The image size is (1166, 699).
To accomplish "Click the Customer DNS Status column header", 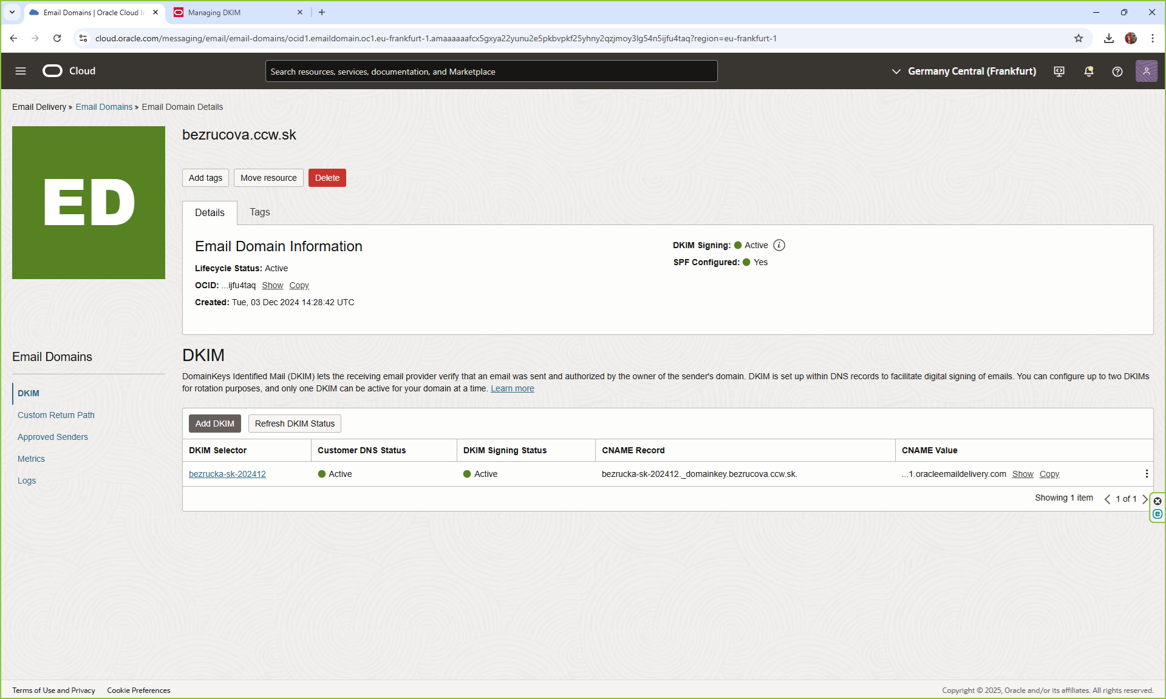I will 361,450.
